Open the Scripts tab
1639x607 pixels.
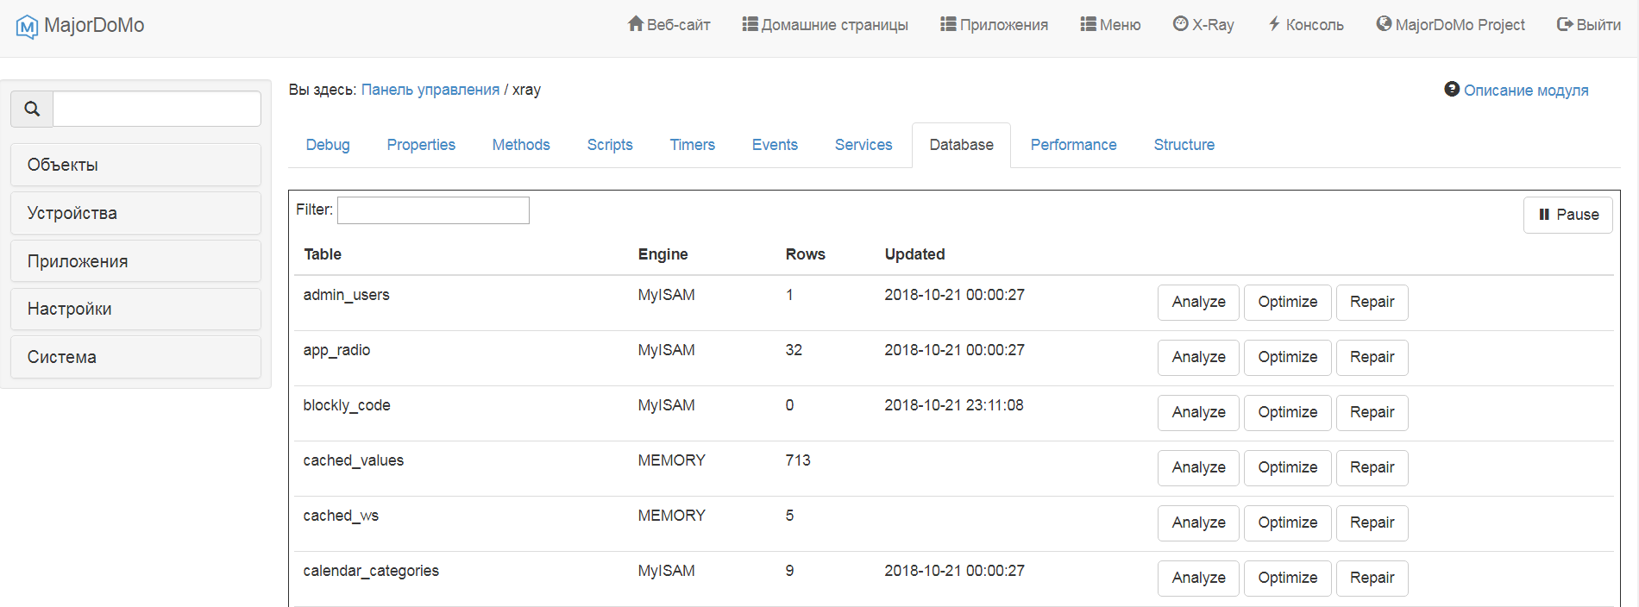click(609, 145)
